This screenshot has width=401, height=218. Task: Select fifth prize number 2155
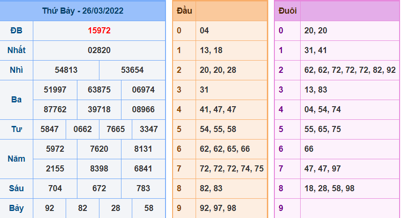pyautogui.click(x=55, y=169)
